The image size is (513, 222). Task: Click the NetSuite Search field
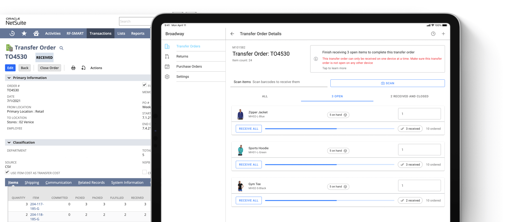(135, 21)
